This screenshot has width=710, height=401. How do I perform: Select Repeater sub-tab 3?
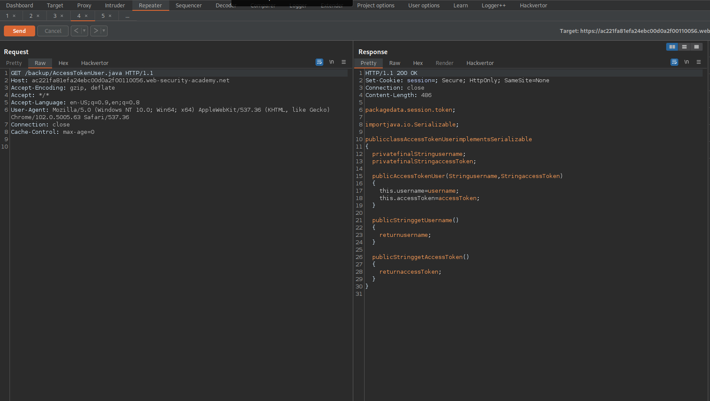click(55, 16)
